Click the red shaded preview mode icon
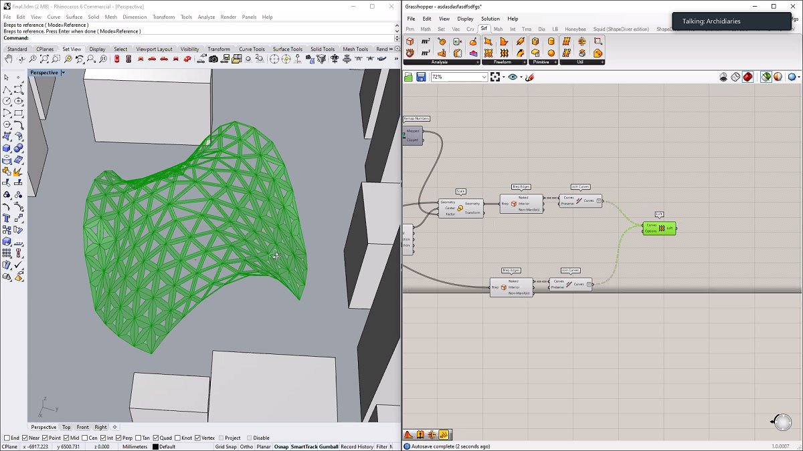 click(x=747, y=78)
